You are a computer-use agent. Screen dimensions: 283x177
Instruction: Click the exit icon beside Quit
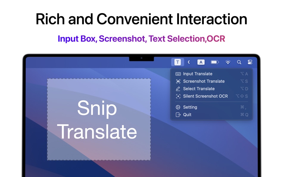pos(178,115)
